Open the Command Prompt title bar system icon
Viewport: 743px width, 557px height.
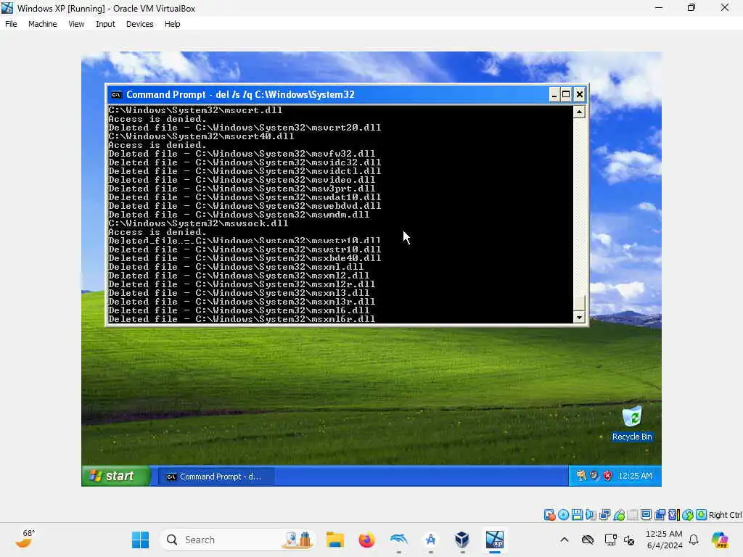click(116, 95)
